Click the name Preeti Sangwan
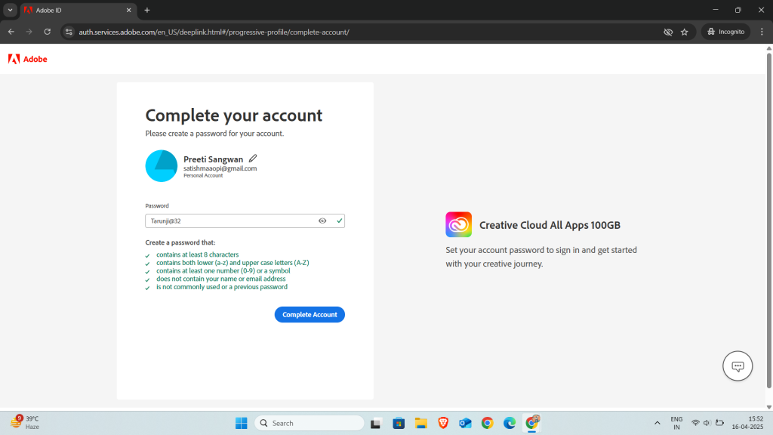Screen dimensions: 773x435 (213, 159)
